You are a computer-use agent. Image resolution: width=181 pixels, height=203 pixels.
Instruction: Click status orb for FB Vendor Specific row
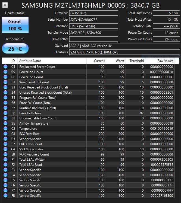coord(5,195)
